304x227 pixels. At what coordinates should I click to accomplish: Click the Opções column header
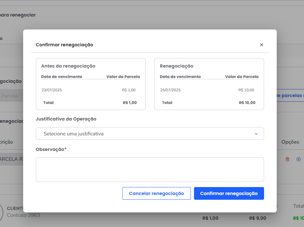290,142
